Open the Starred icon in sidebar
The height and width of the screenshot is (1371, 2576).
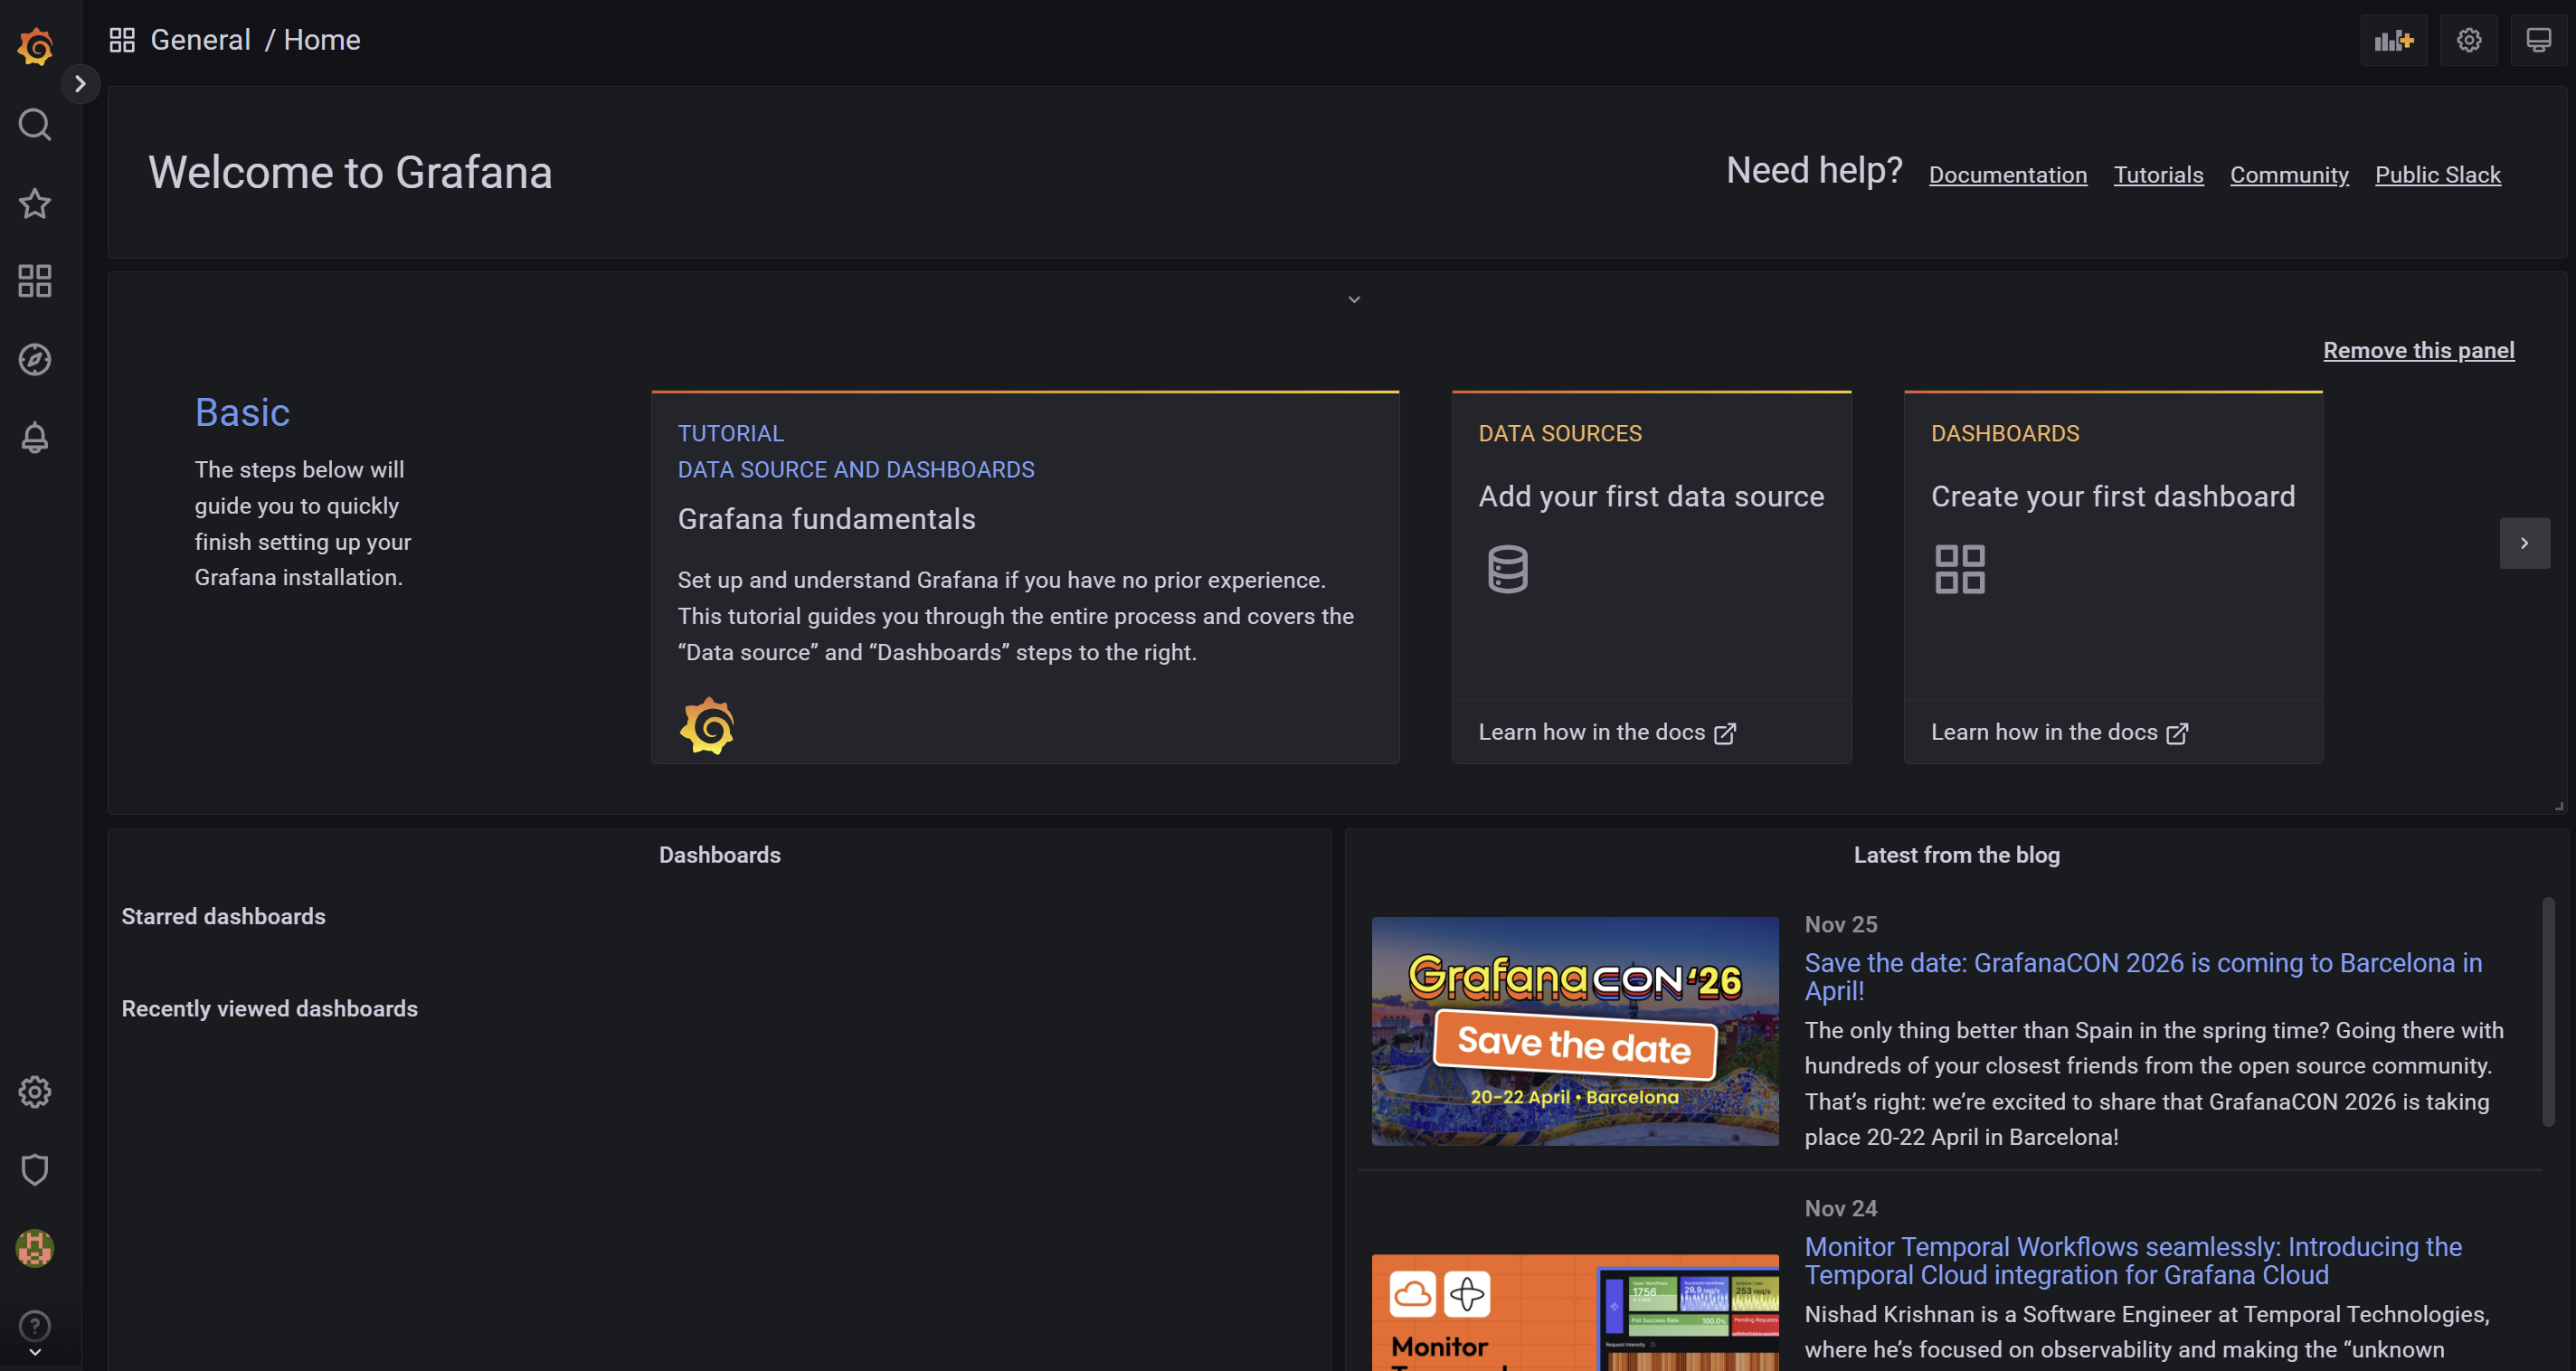tap(35, 203)
